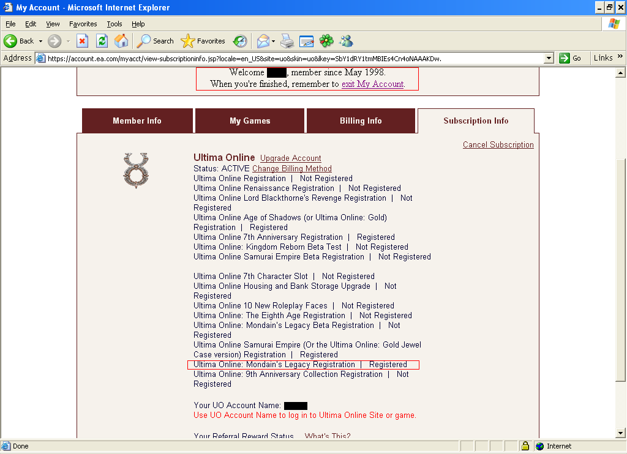Open the Edit menu
The image size is (627, 454).
31,24
